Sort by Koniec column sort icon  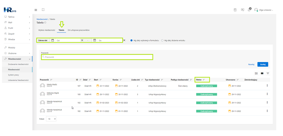(121, 80)
